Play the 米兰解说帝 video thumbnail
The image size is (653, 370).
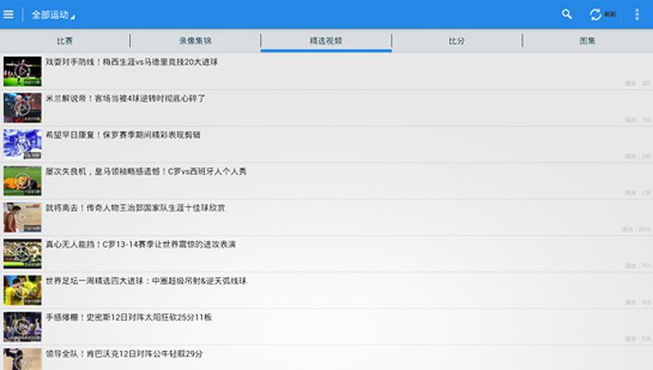(x=23, y=108)
